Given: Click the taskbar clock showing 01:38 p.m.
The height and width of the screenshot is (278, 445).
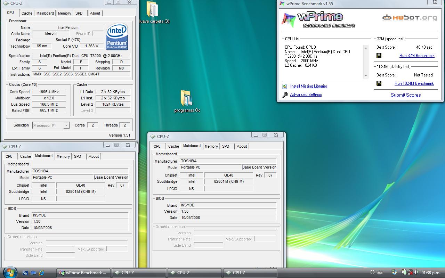Looking at the screenshot, I should 431,272.
